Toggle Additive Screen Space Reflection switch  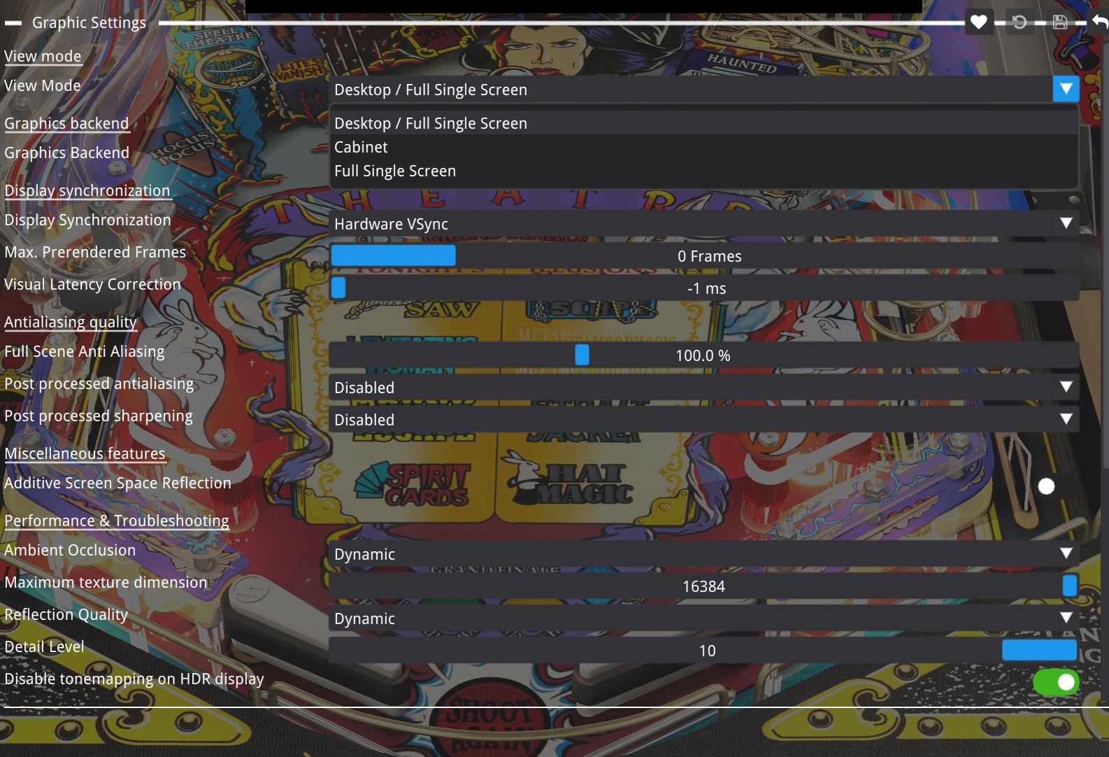1054,486
